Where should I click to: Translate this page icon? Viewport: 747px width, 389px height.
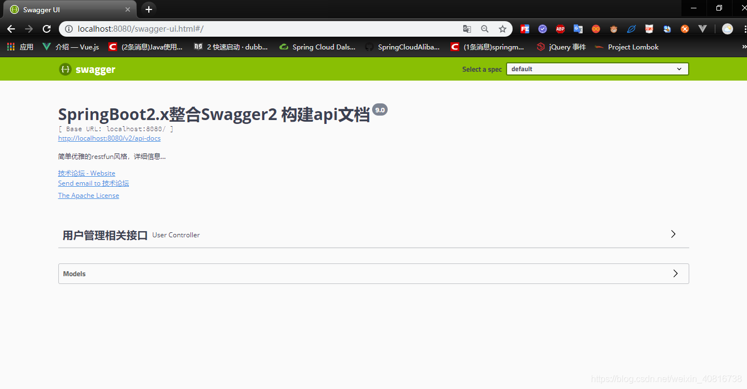pos(467,29)
